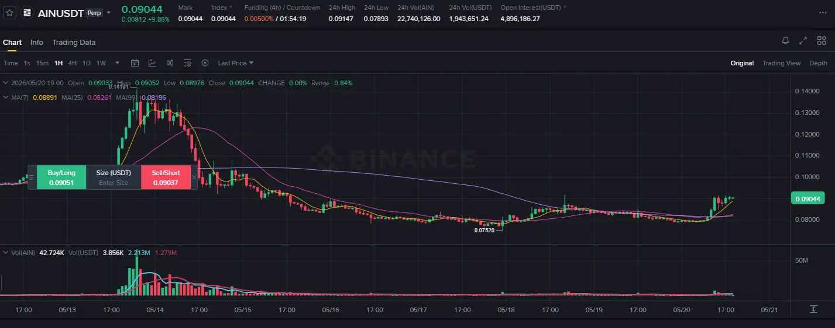Open the AINUSDT Perp pair selector dropdown arrow
835x328 pixels.
coord(108,12)
